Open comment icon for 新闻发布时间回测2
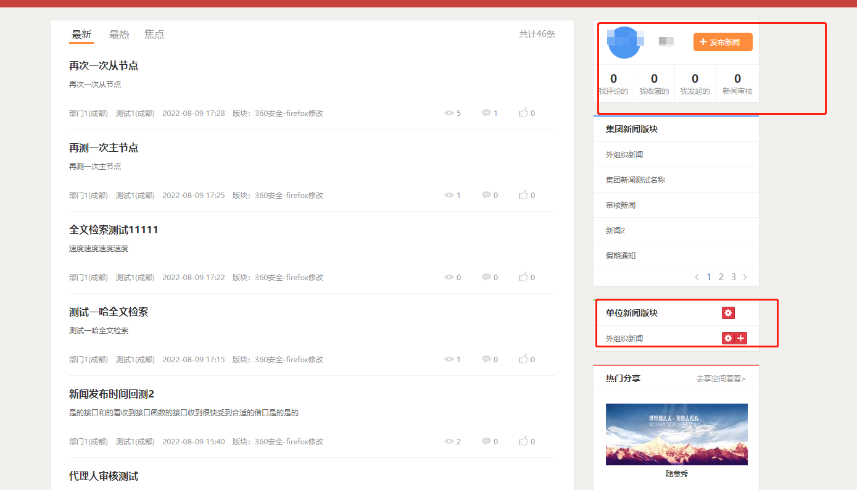Image resolution: width=857 pixels, height=490 pixels. point(486,441)
